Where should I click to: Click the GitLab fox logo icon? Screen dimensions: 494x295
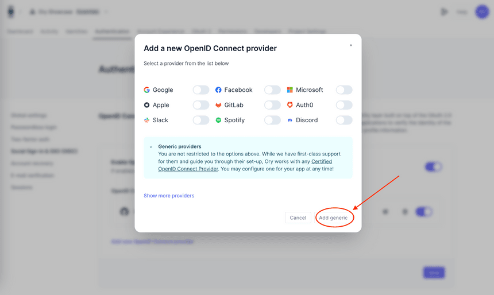(218, 105)
